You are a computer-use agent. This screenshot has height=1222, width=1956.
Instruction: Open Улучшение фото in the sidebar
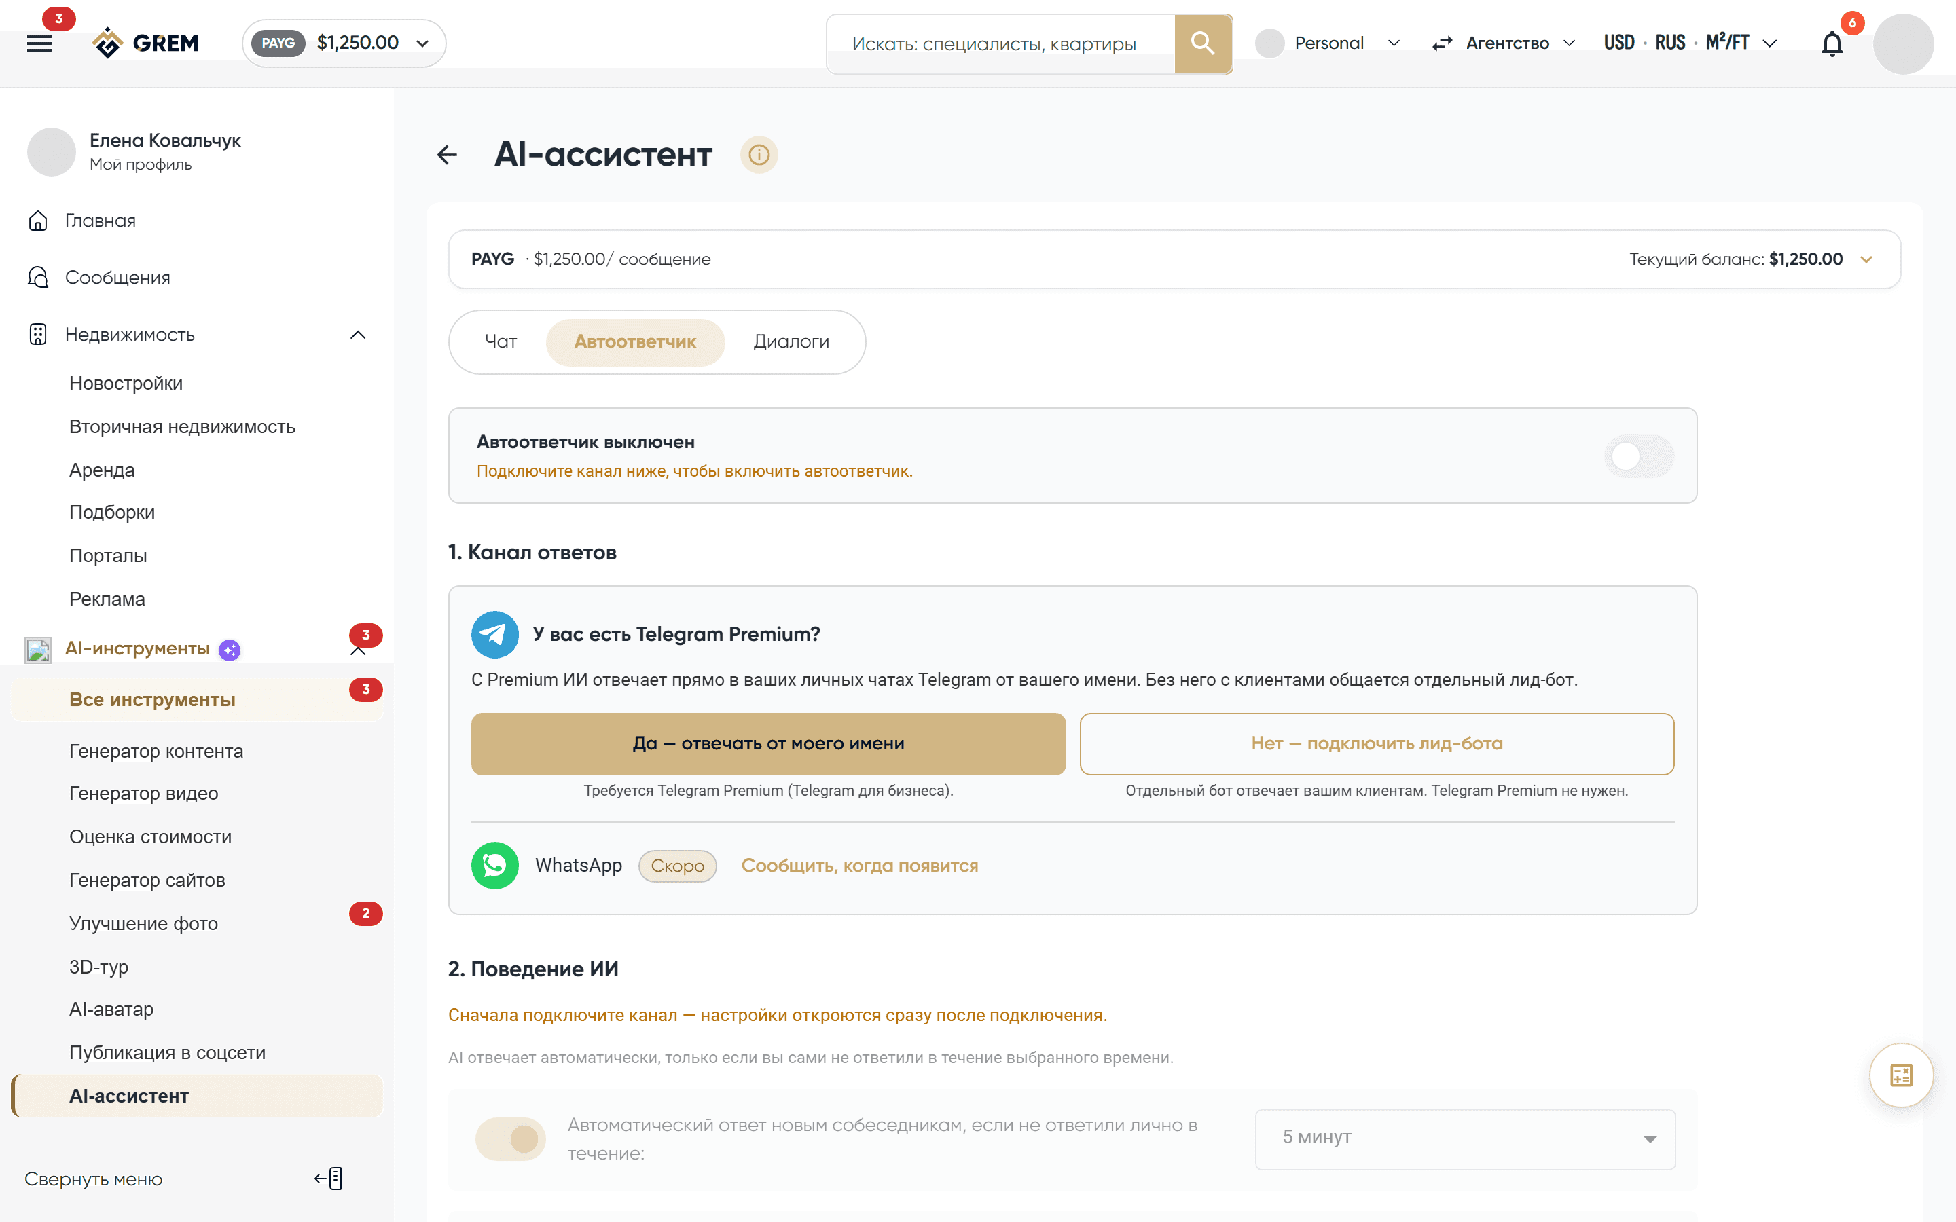tap(144, 923)
